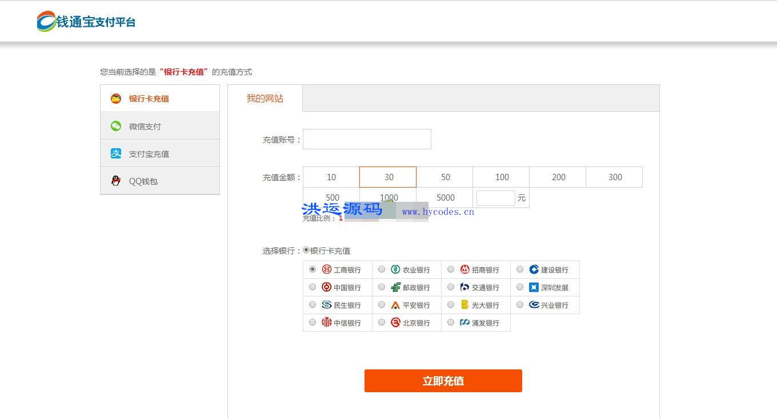Select the 兴业银行 radio button

click(520, 304)
